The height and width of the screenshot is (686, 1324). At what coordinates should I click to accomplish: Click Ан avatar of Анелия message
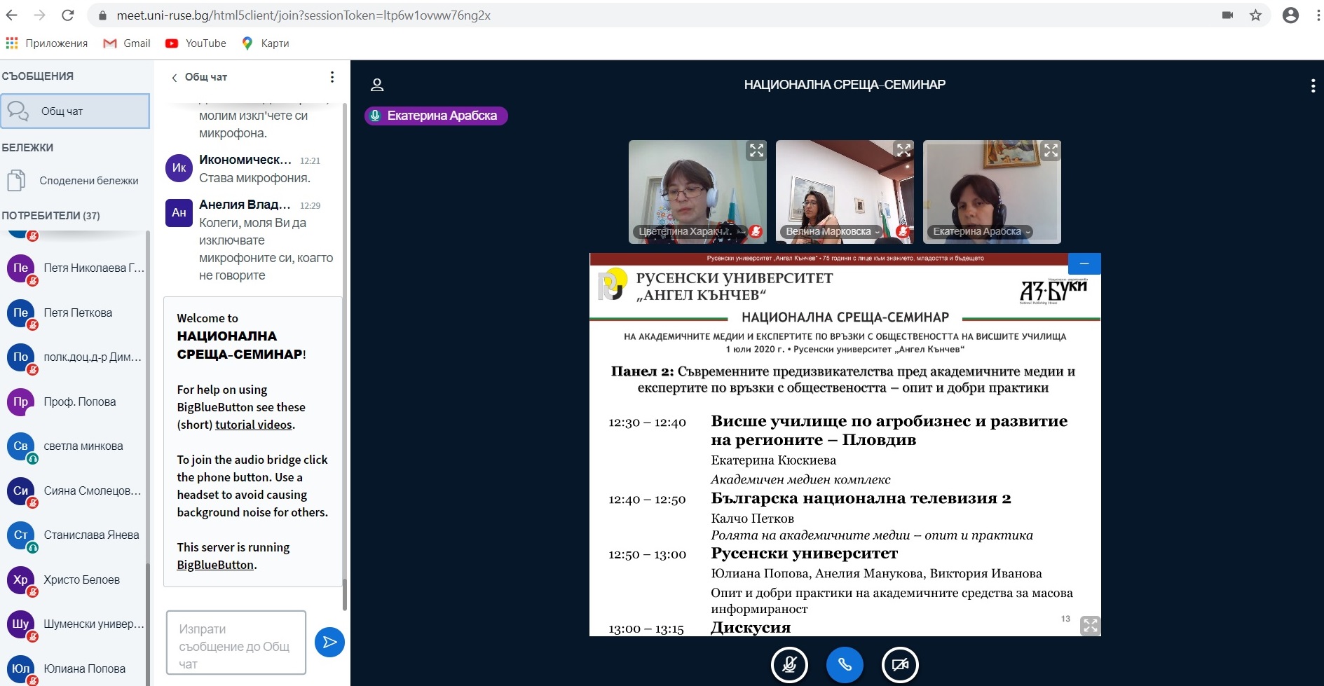pyautogui.click(x=179, y=213)
